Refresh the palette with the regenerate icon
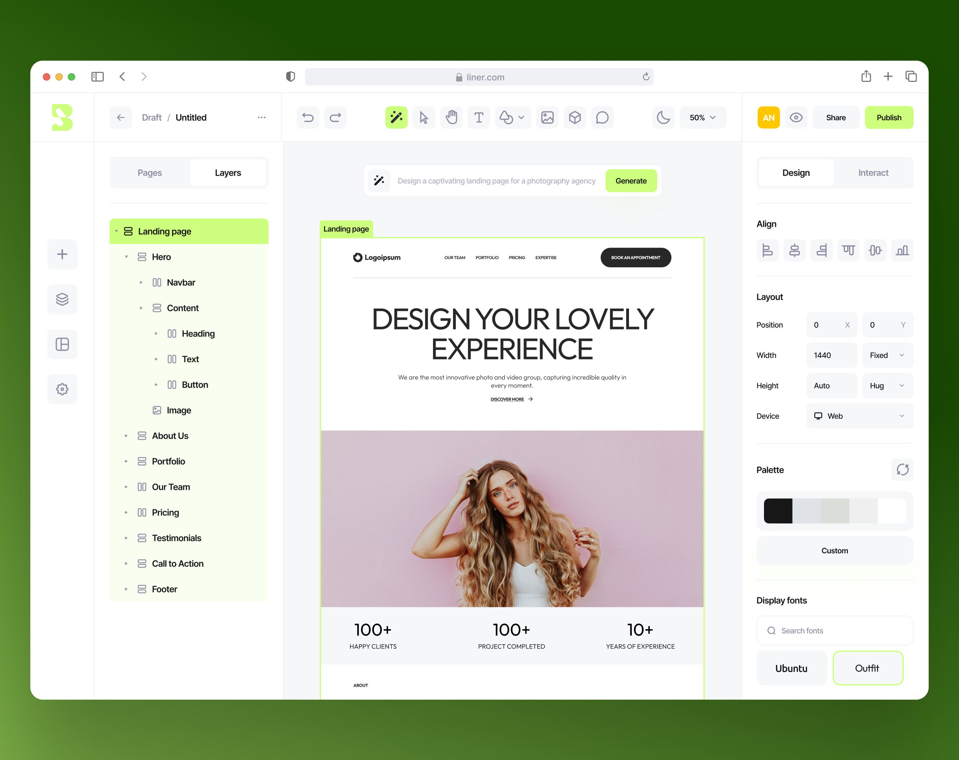959x760 pixels. tap(902, 469)
